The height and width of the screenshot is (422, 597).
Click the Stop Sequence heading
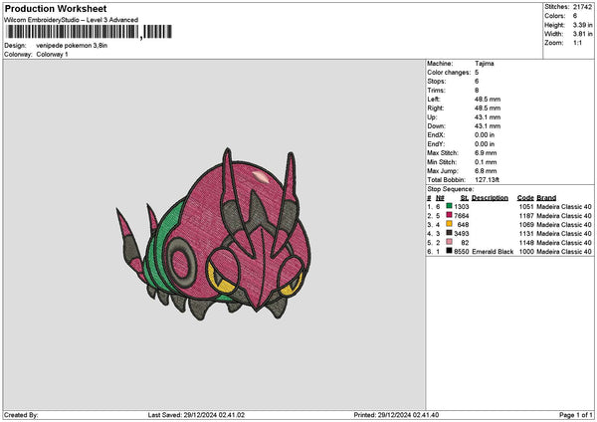(451, 189)
